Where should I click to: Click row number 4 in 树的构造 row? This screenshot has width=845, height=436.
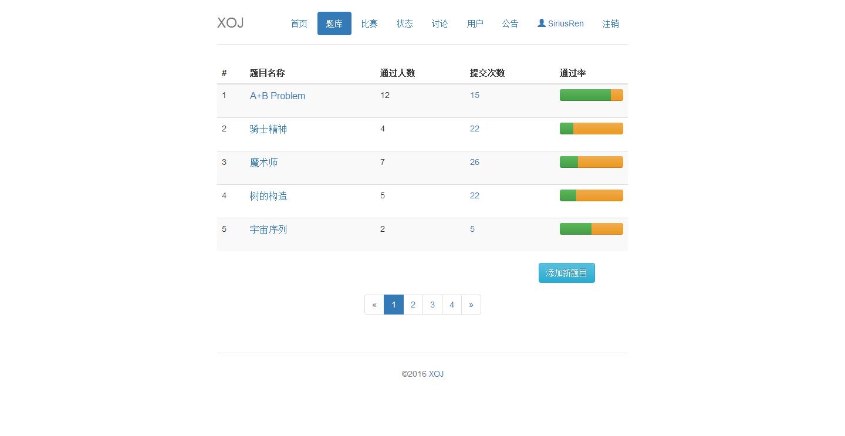224,195
